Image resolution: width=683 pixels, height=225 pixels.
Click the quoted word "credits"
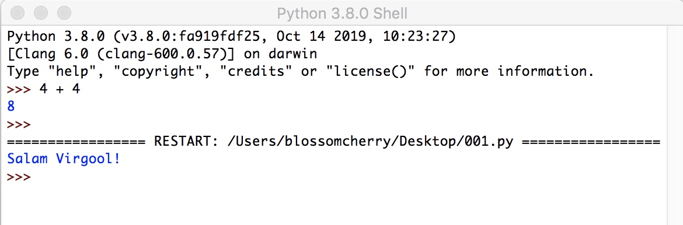pos(260,71)
